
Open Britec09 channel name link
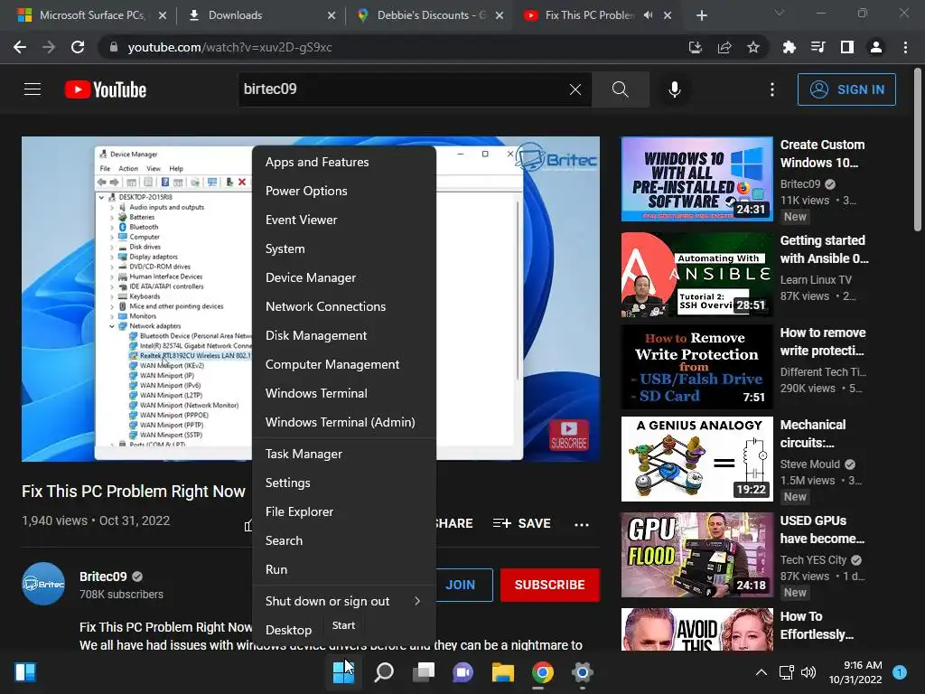coord(103,577)
